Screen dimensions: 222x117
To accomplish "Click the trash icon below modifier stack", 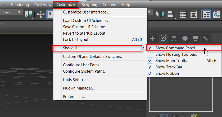I will pos(183,116).
